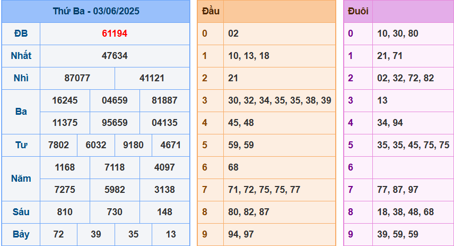Click the Ba result 04135

click(x=164, y=123)
